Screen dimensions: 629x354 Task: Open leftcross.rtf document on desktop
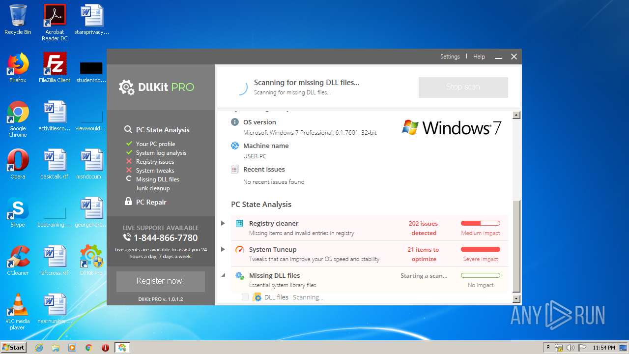[55, 261]
